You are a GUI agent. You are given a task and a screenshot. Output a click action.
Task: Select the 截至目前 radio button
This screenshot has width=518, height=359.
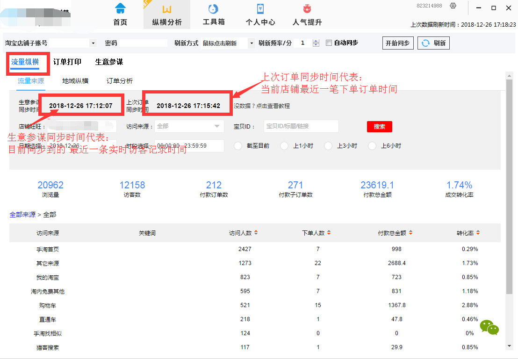click(238, 146)
